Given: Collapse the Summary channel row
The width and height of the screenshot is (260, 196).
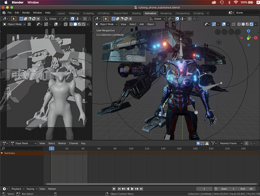Looking at the screenshot, I should coord(2,153).
